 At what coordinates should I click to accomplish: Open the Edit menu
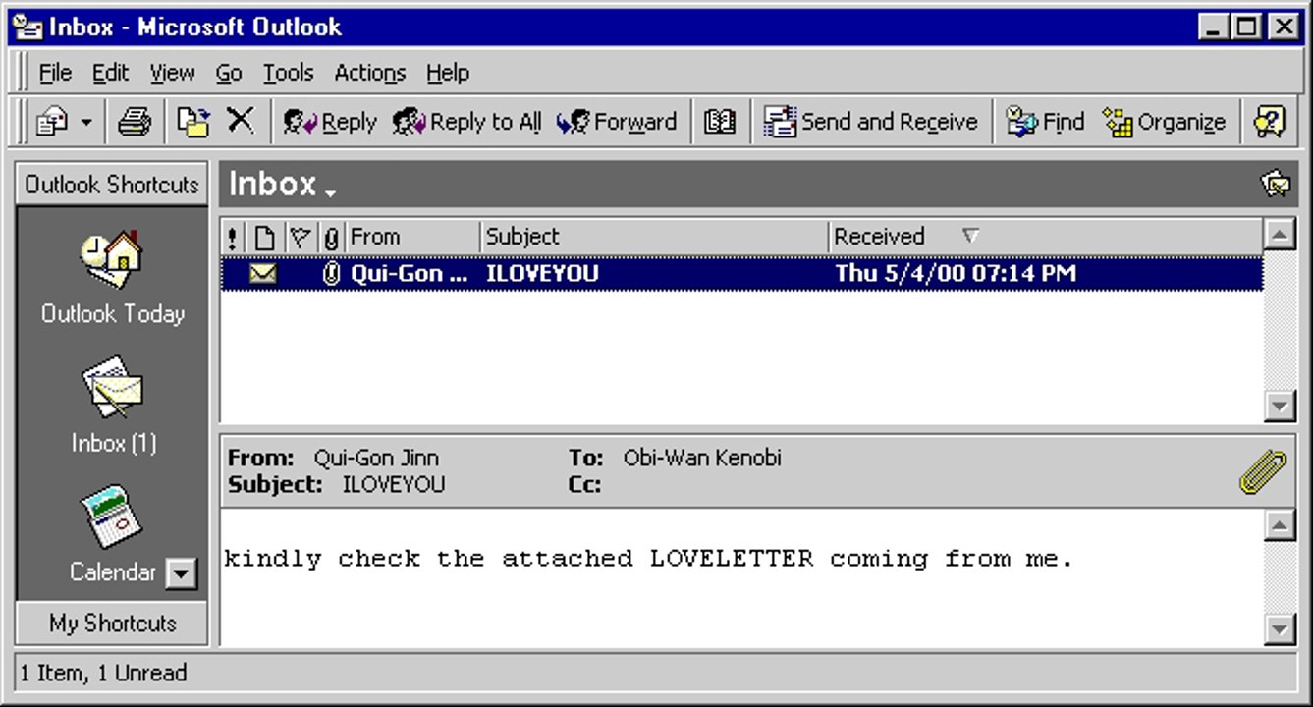(110, 73)
